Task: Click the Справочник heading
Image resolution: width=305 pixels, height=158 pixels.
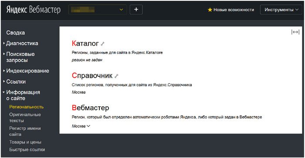Action: (92, 76)
